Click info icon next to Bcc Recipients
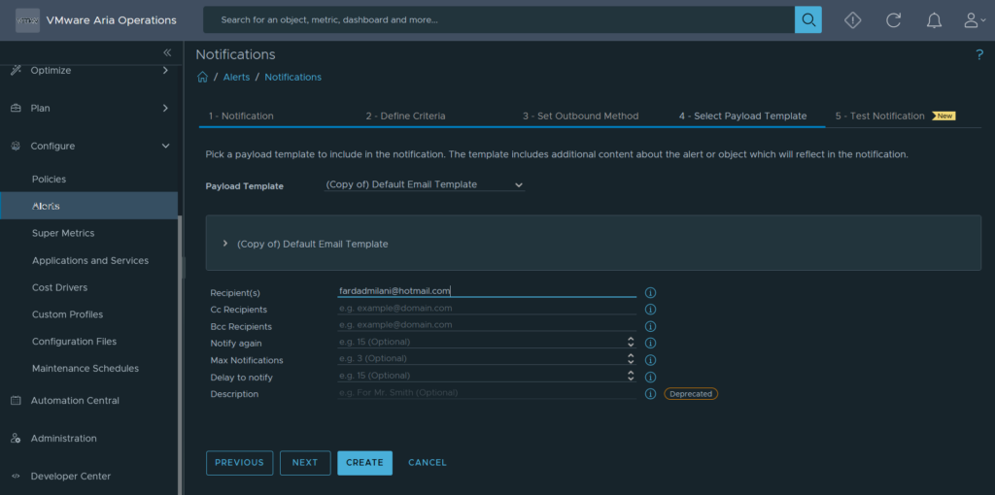The image size is (995, 495). (x=650, y=326)
